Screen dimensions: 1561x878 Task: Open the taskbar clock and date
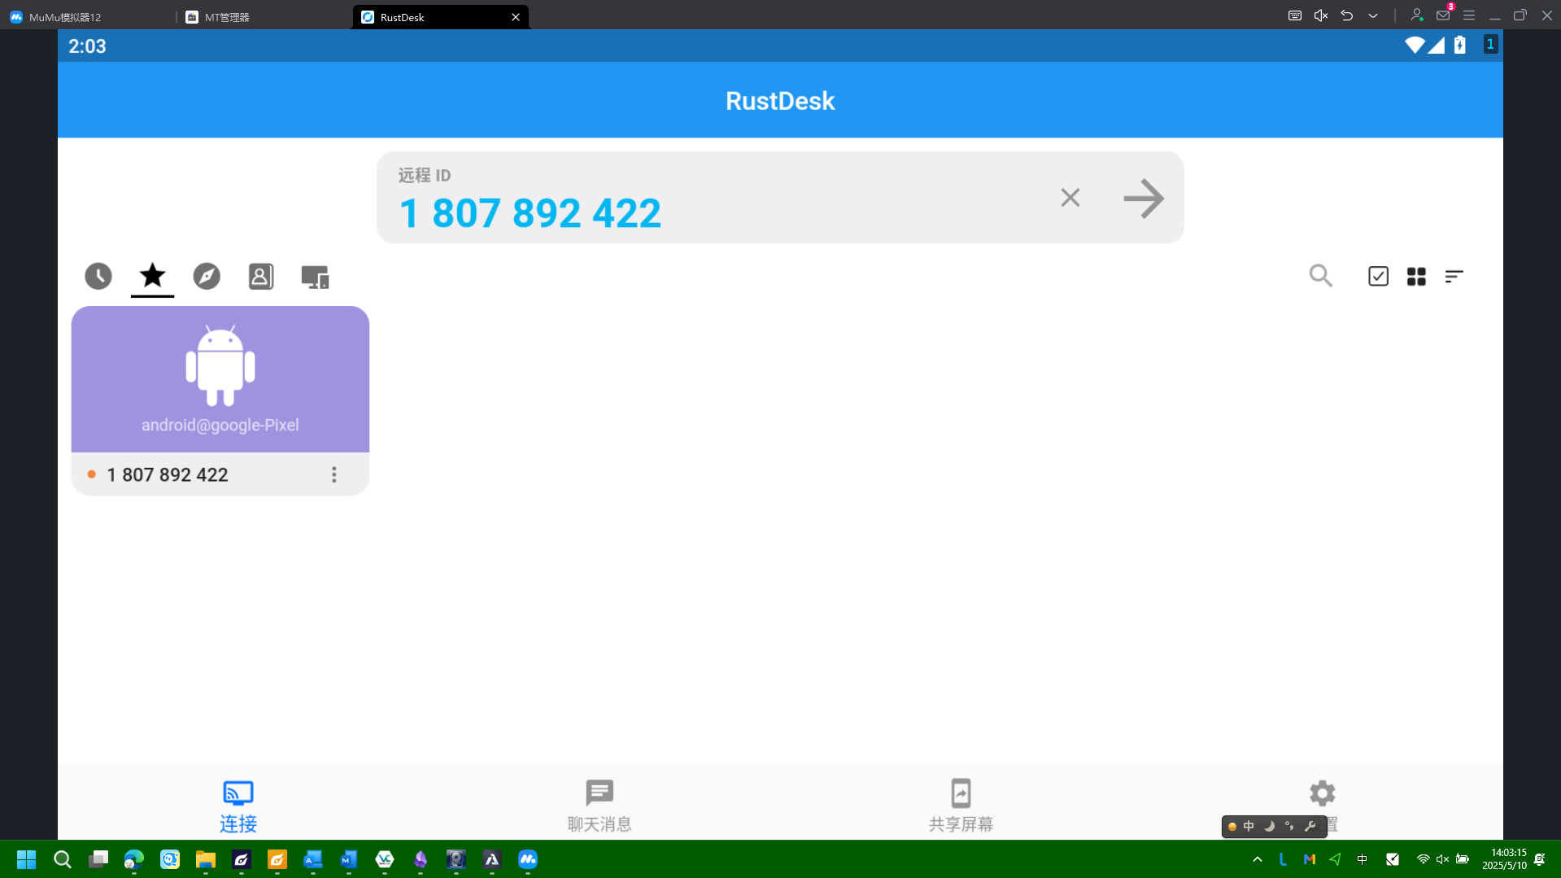1504,859
